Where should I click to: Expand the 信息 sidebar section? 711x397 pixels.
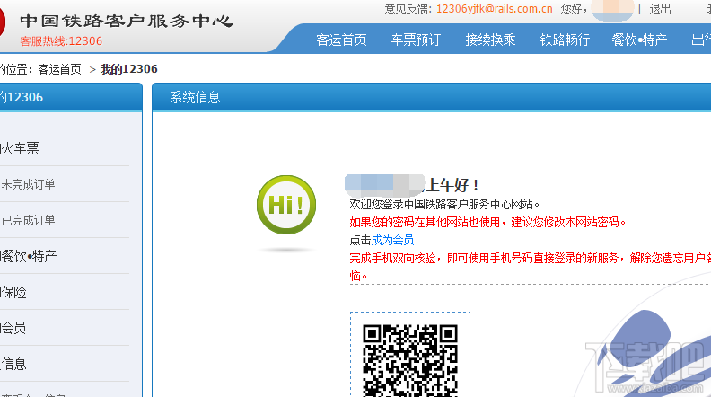click(13, 364)
